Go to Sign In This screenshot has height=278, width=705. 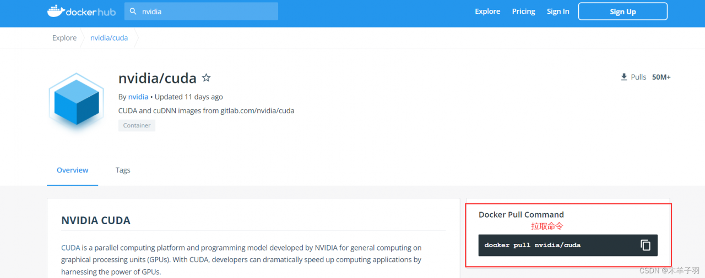pos(558,12)
